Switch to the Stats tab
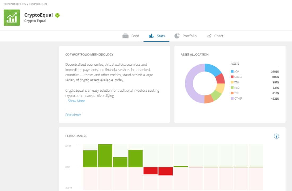Viewport: 292px width, 191px height. (156, 36)
